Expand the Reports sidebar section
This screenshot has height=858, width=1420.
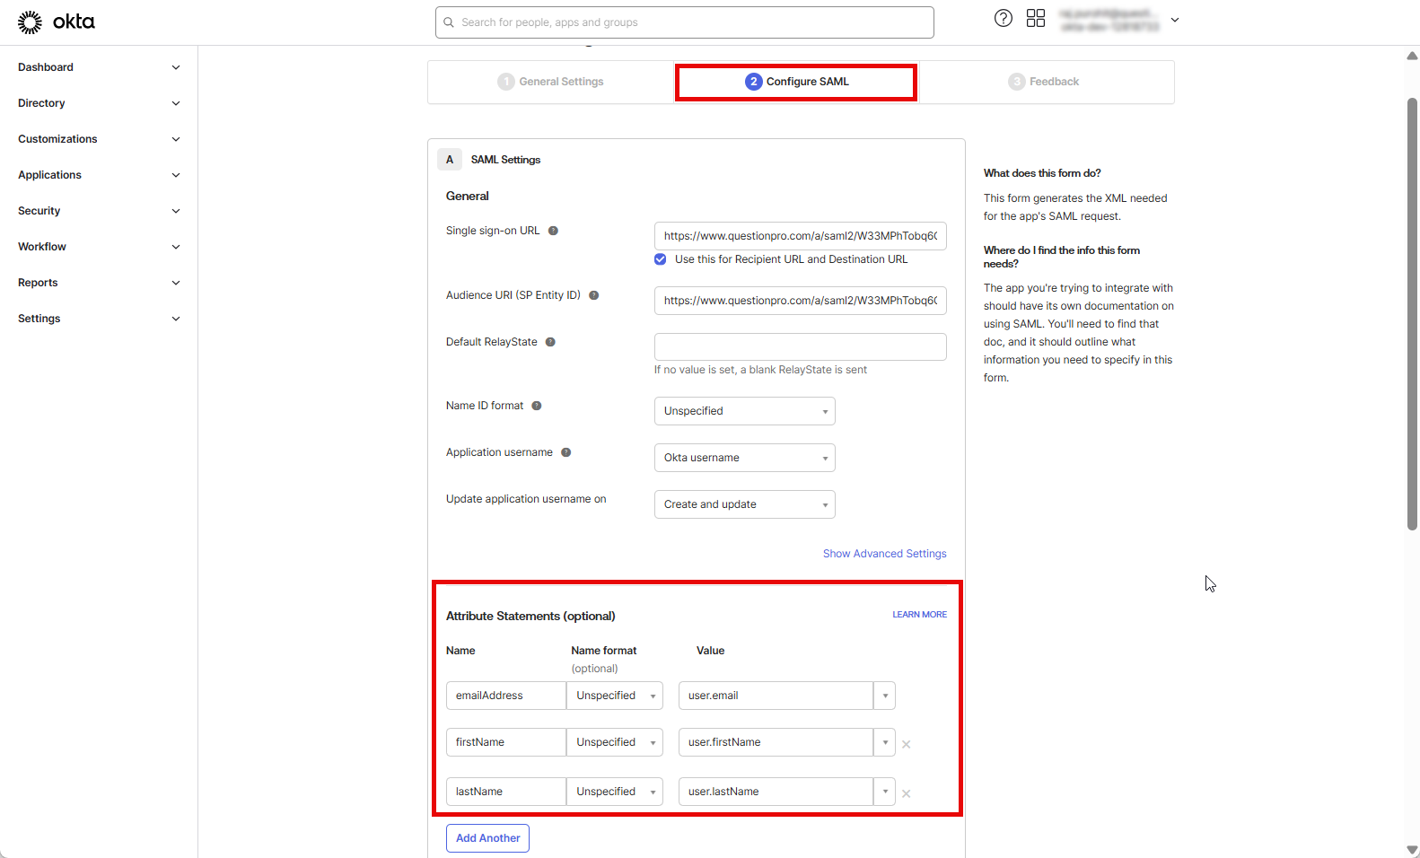[99, 283]
